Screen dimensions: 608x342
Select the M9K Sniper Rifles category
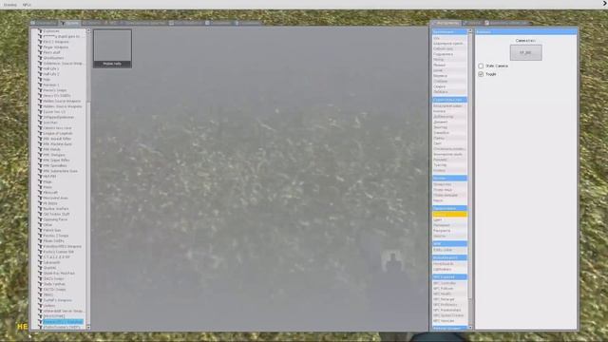[56, 161]
